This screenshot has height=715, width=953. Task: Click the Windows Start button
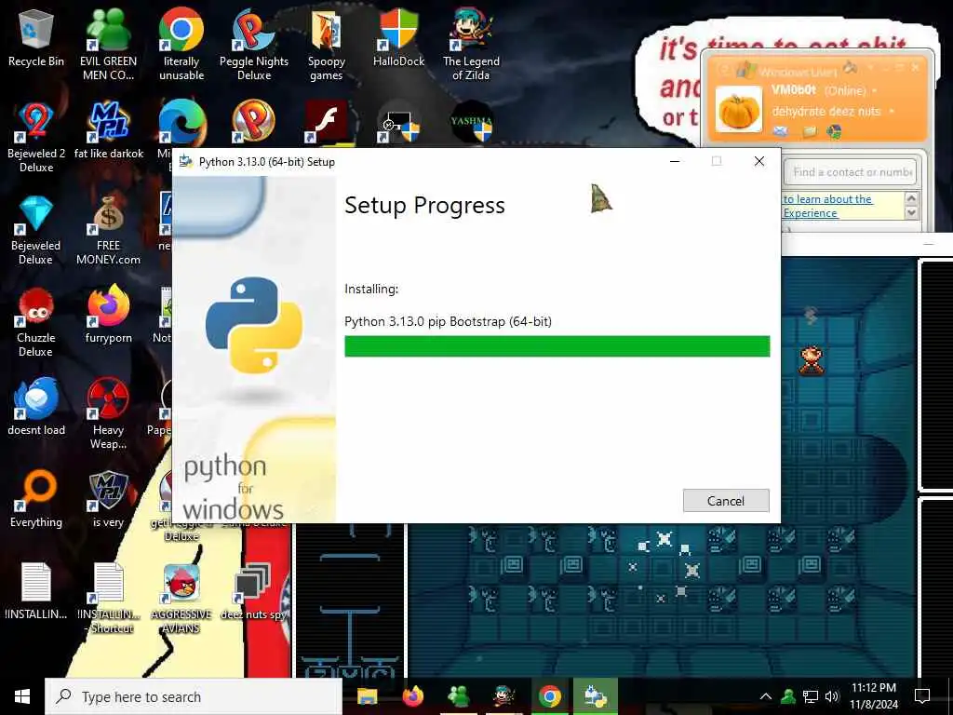tap(22, 696)
